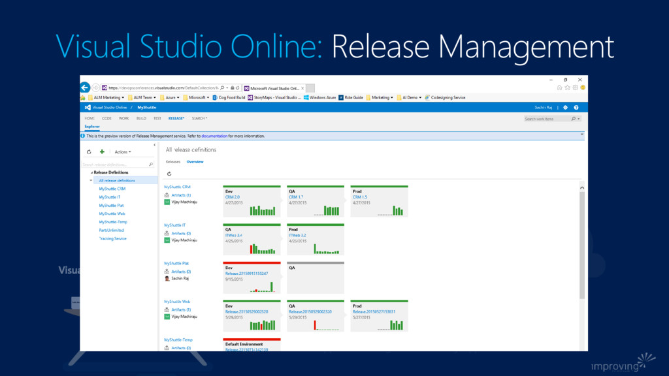This screenshot has height=376, width=669.
Task: Click the browser back arrow button
Action: [x=86, y=87]
